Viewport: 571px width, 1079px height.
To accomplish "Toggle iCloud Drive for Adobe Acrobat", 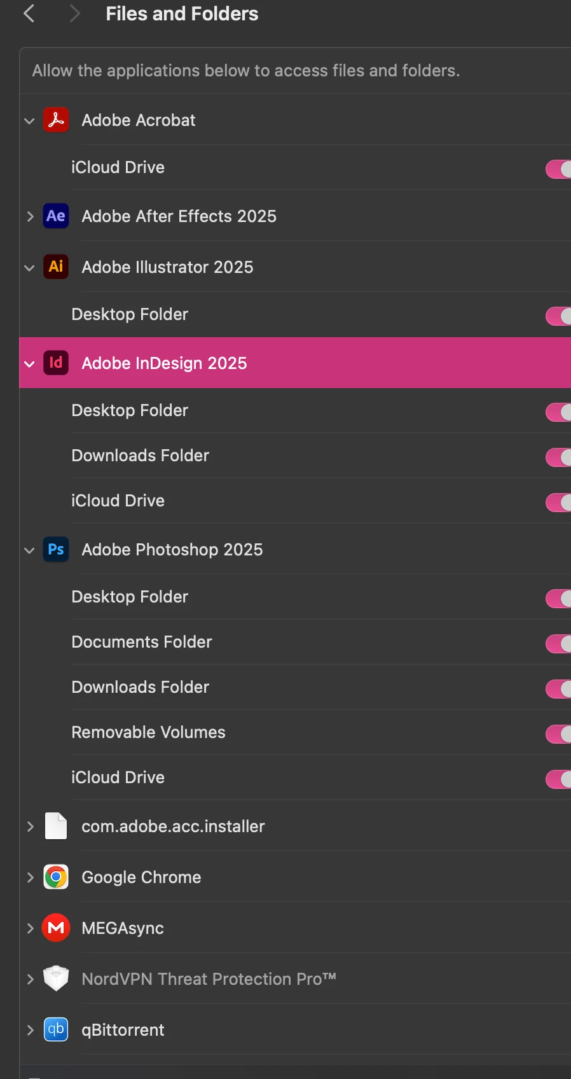I will 558,169.
